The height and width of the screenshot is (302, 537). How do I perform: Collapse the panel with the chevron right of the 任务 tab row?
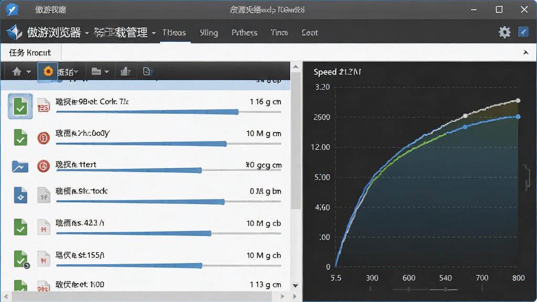click(525, 52)
